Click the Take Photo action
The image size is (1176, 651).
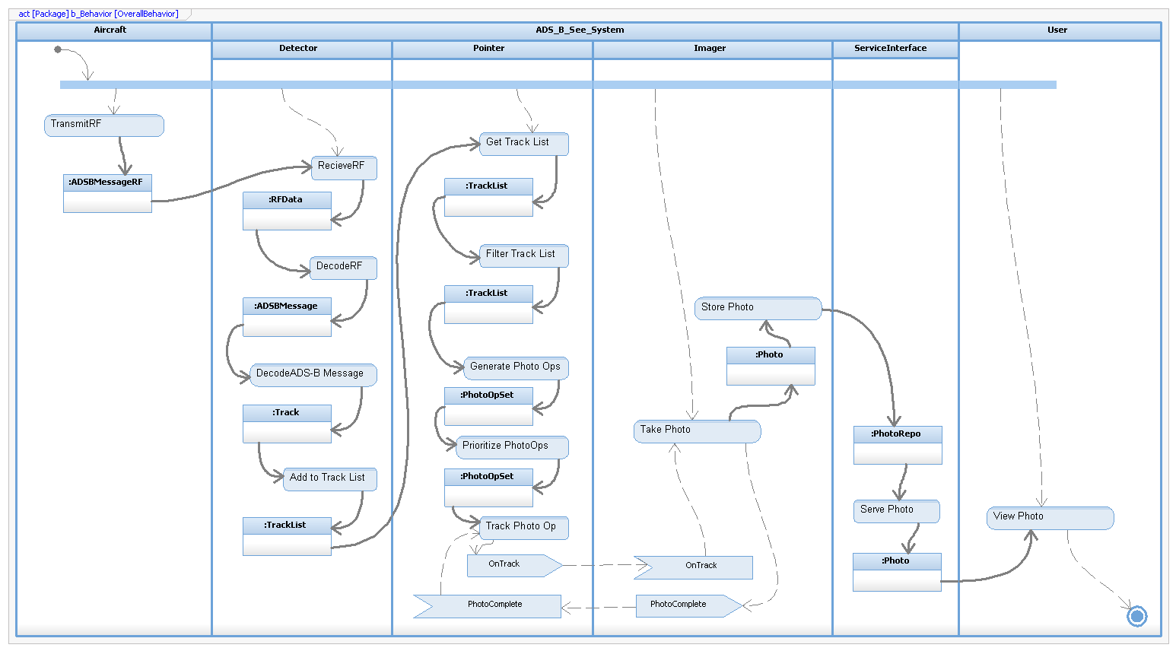[x=696, y=431]
